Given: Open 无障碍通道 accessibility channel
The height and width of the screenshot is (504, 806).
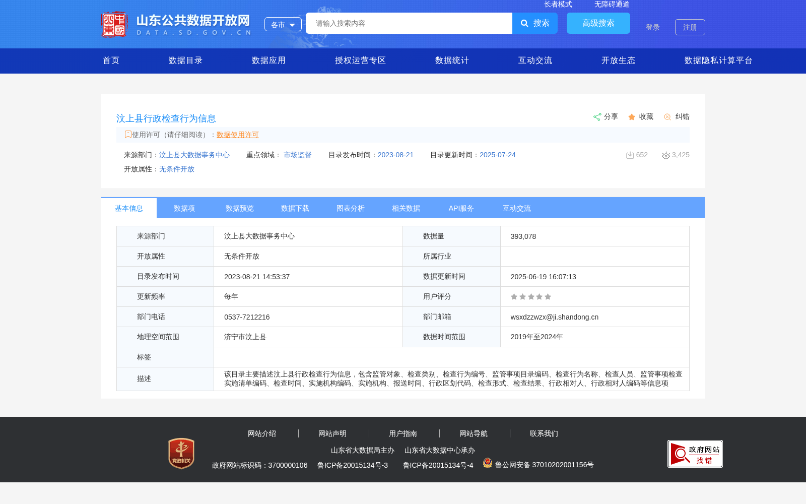Looking at the screenshot, I should click(612, 4).
